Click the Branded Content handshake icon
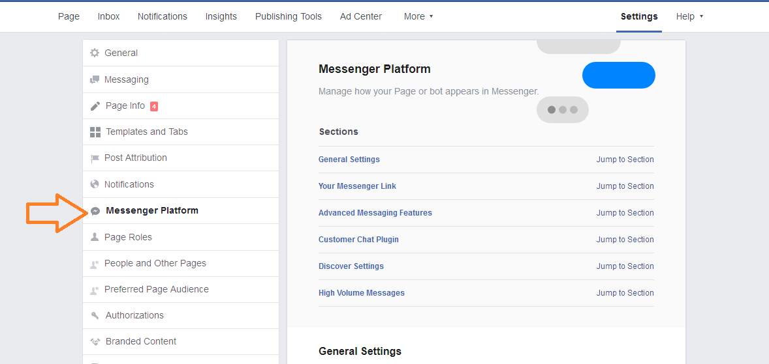 95,341
